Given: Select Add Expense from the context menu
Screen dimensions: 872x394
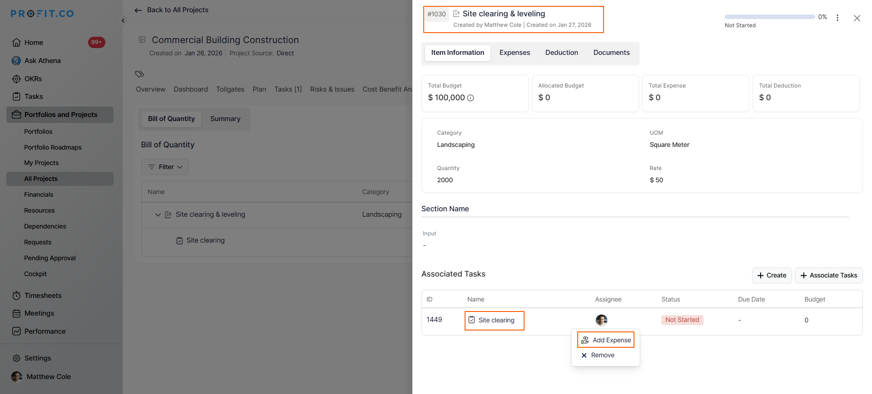Looking at the screenshot, I should pos(606,340).
